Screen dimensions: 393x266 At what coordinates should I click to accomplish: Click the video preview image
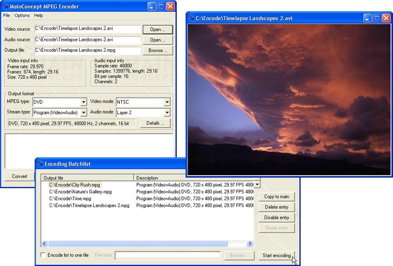(x=289, y=99)
